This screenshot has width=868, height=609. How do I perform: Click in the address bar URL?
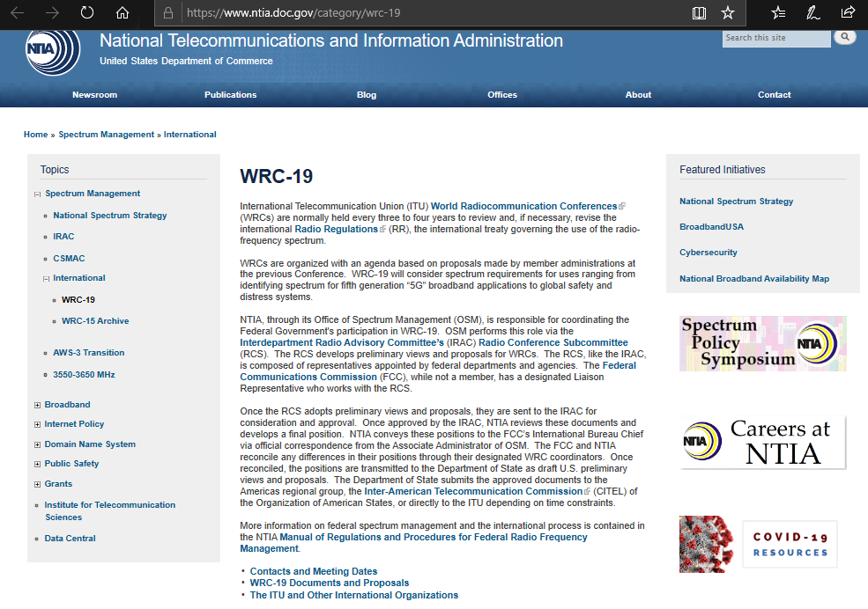tap(293, 12)
